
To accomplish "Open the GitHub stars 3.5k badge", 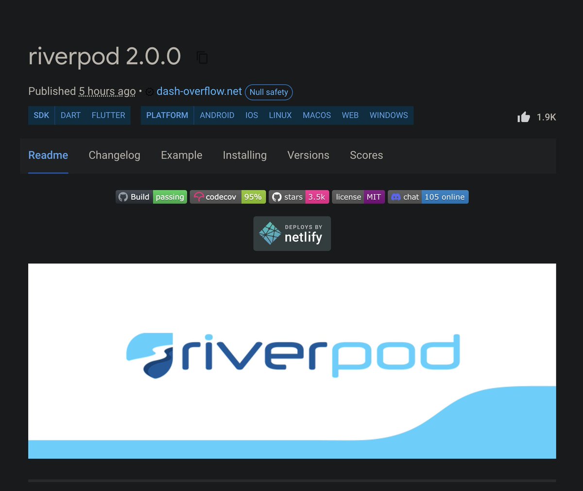I will point(299,197).
